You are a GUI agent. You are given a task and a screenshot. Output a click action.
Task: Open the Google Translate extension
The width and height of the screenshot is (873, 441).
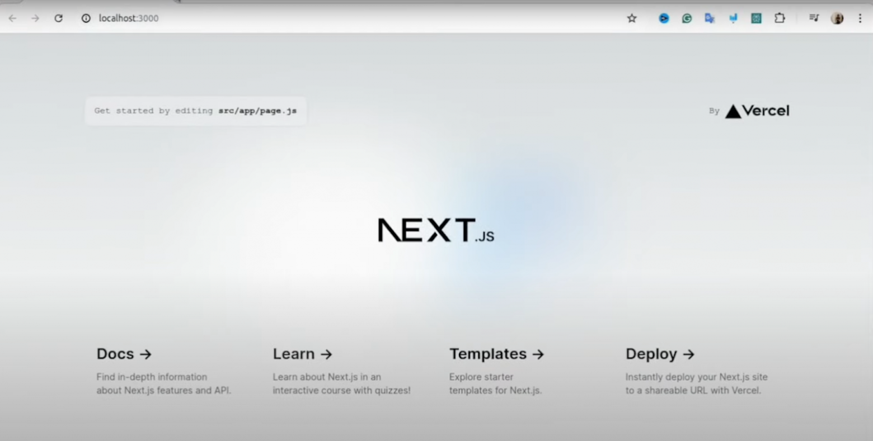click(x=710, y=18)
